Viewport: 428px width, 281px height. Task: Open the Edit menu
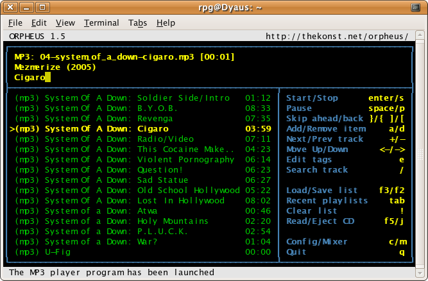(39, 22)
